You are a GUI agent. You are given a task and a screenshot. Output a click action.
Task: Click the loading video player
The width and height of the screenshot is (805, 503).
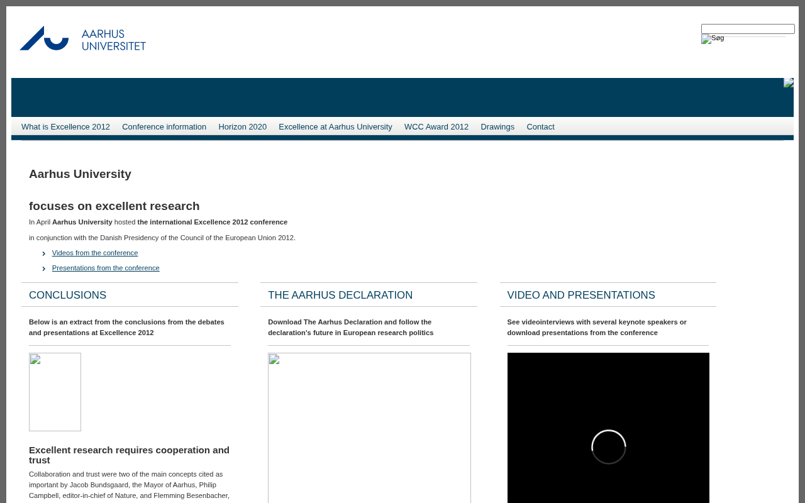point(608,428)
